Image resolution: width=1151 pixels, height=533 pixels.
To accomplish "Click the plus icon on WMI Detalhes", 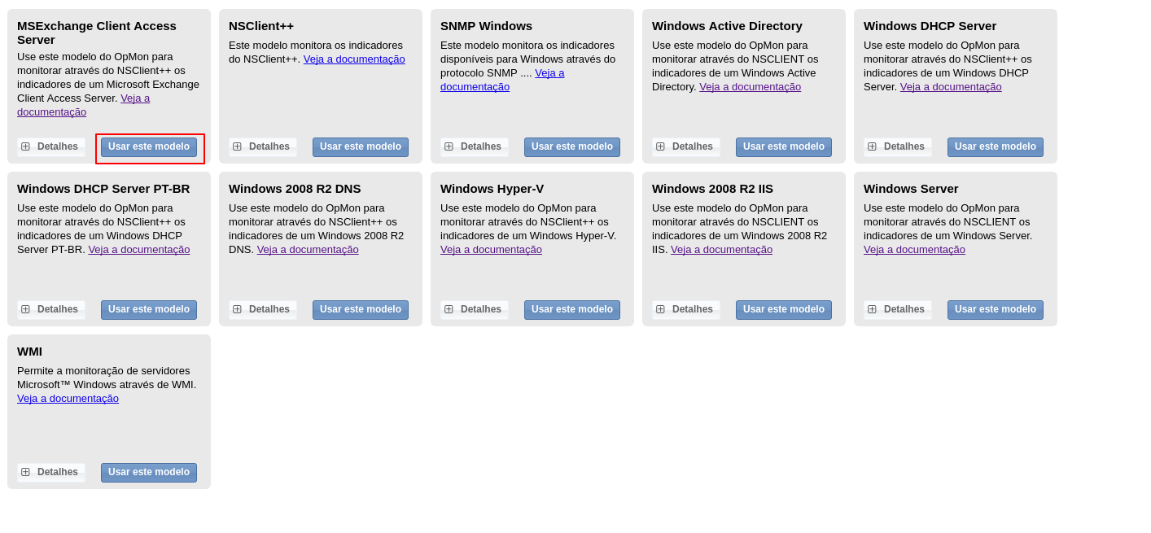I will [25, 472].
